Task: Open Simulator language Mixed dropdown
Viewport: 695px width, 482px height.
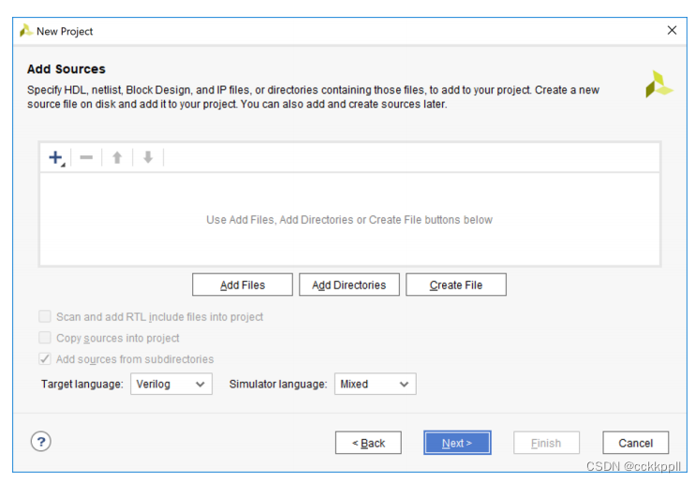Action: [375, 384]
